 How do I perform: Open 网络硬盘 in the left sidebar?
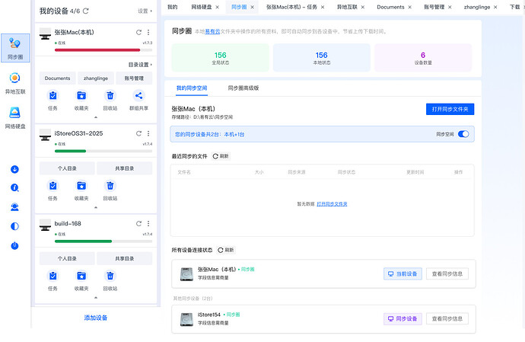tap(15, 116)
